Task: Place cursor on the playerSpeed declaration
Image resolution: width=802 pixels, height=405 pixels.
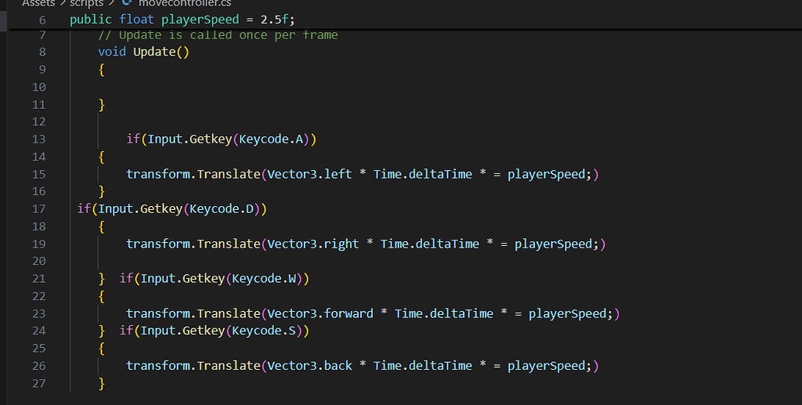Action: click(x=211, y=20)
